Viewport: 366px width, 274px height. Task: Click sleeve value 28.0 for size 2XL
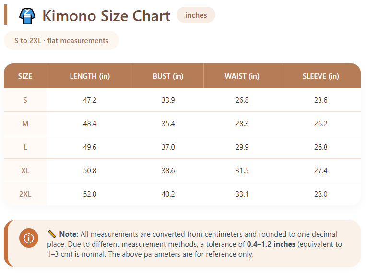(320, 194)
